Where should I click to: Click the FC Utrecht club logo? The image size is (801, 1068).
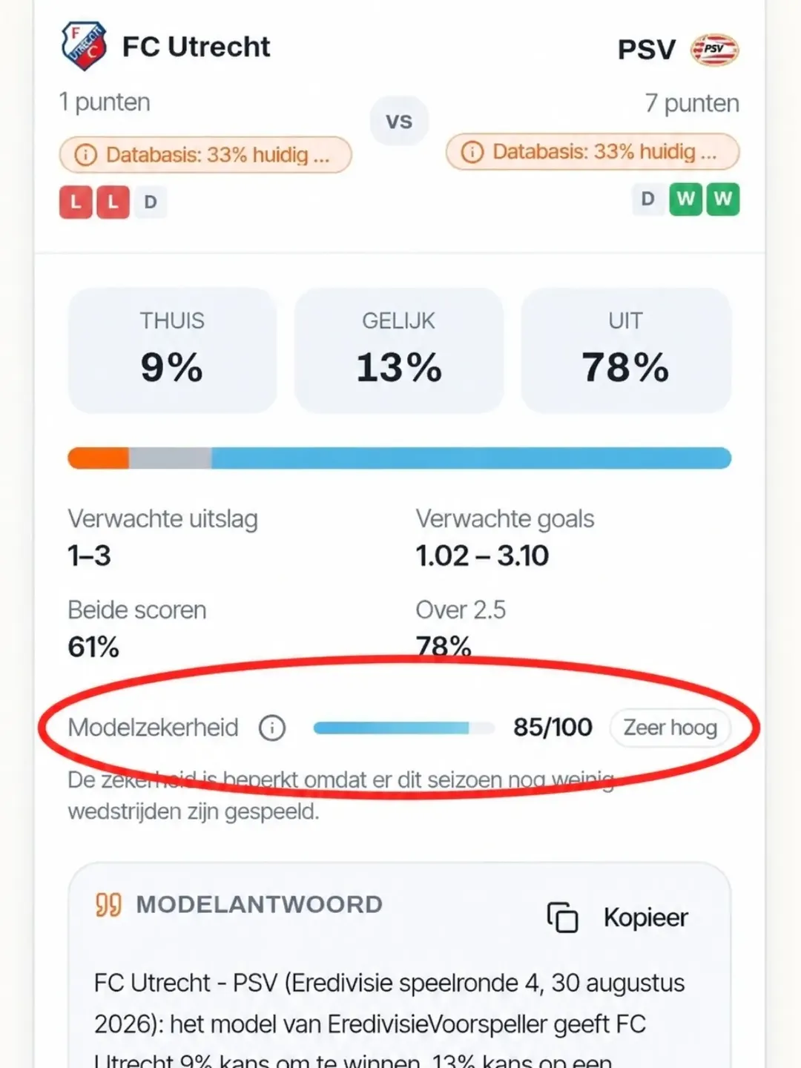[x=83, y=46]
